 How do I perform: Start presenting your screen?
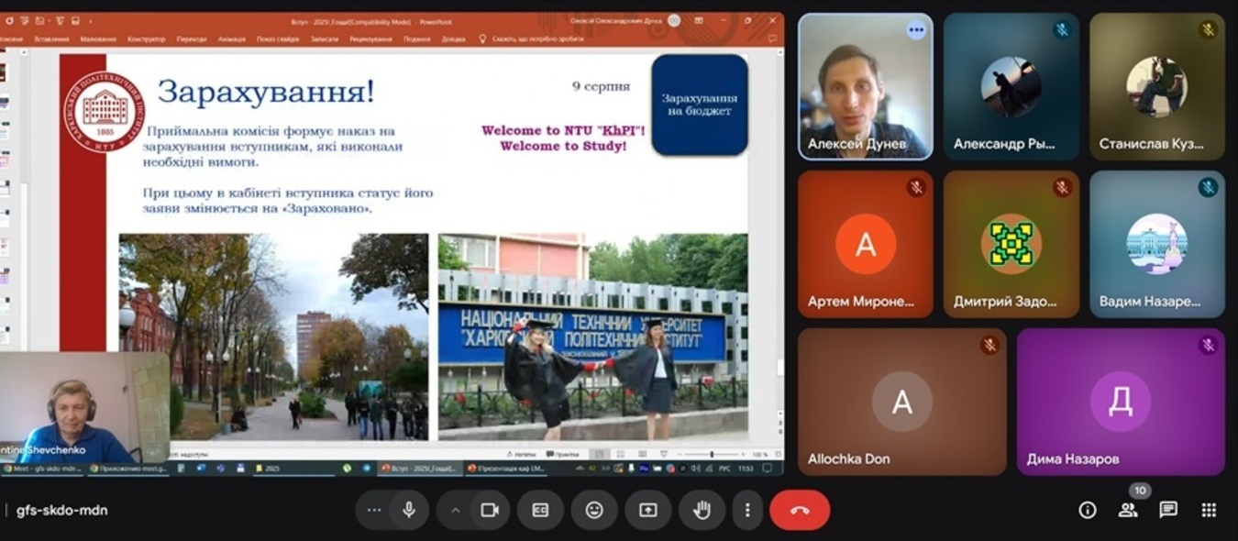(648, 510)
